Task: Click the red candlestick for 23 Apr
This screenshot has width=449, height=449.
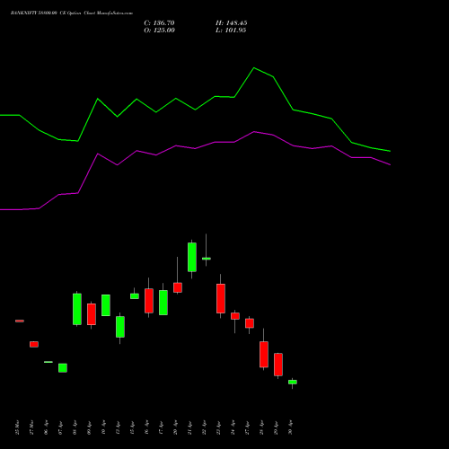Action: pyautogui.click(x=221, y=298)
